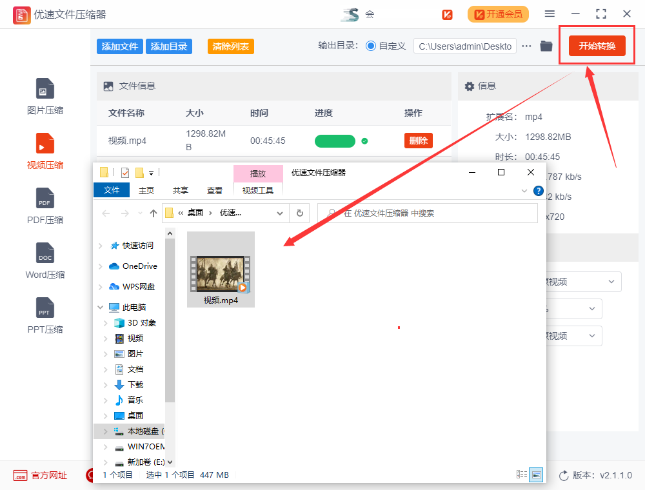
Task: Click the three-dot browse output path icon
Action: [527, 46]
